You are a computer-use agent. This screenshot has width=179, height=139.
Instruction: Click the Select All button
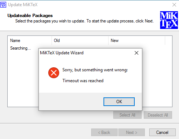[127, 115]
